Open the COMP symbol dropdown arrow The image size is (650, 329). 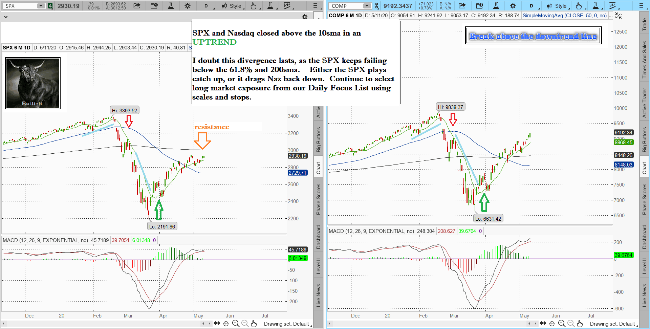click(x=367, y=6)
